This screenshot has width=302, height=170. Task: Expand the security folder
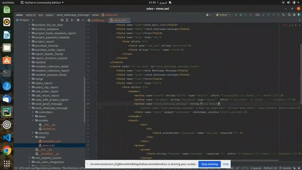point(33,133)
